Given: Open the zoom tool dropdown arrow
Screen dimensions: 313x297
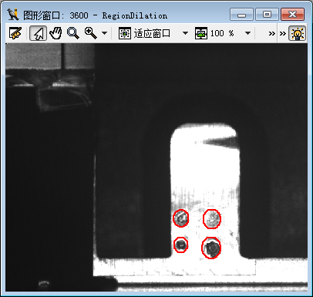Looking at the screenshot, I should tap(104, 33).
